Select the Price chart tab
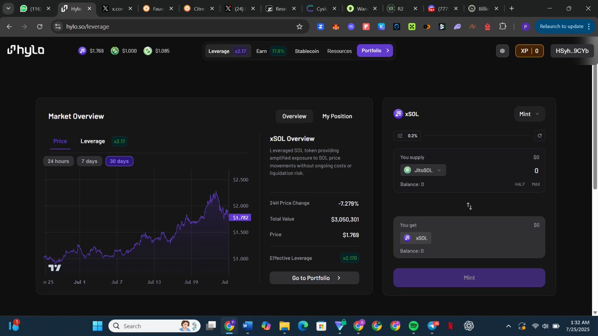This screenshot has height=336, width=598. pos(60,141)
